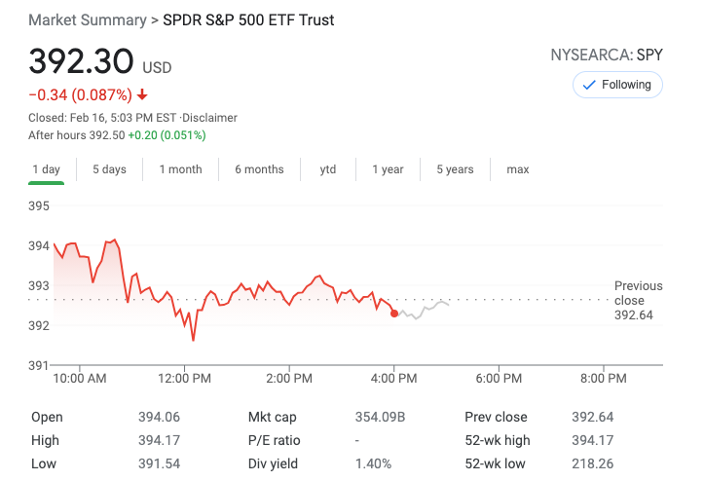Image resolution: width=704 pixels, height=481 pixels.
Task: Switch to the 5 days tab
Action: [109, 169]
